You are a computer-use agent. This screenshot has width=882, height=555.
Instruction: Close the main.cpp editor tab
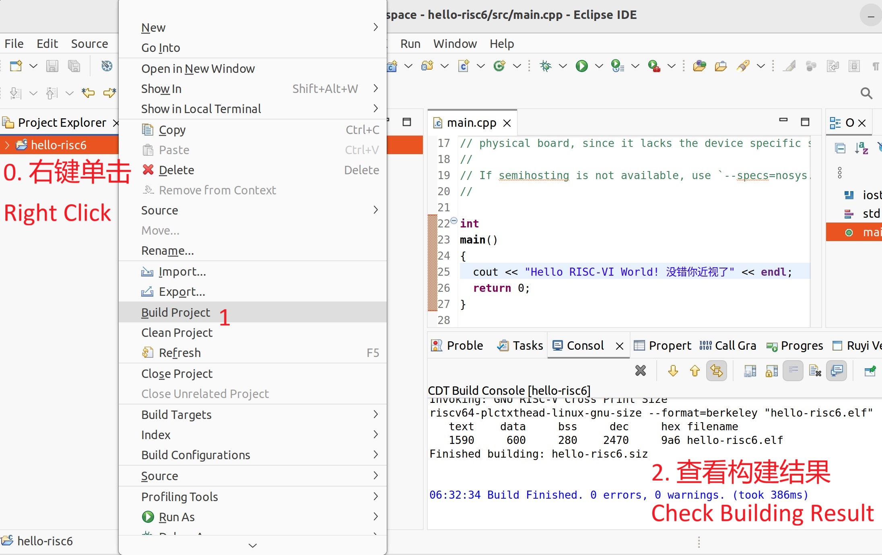pyautogui.click(x=507, y=123)
